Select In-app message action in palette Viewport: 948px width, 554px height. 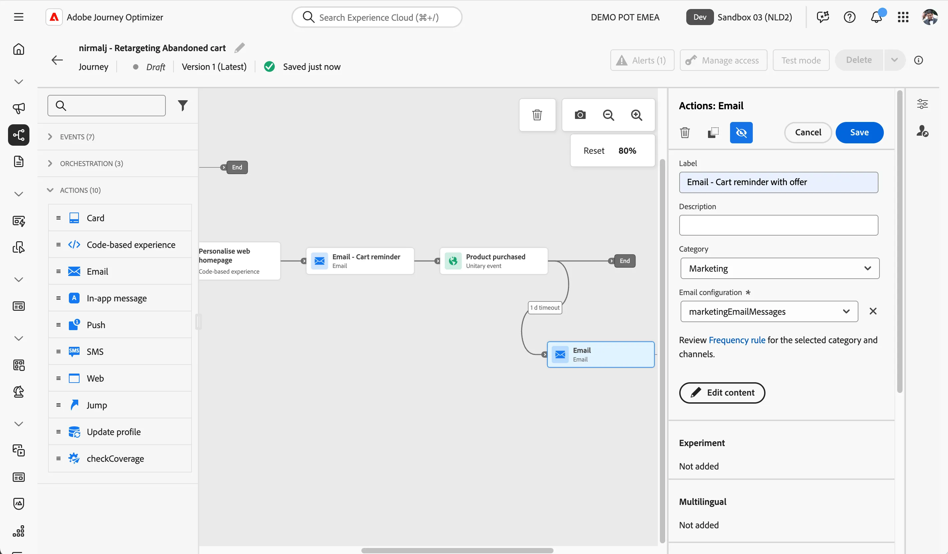120,298
